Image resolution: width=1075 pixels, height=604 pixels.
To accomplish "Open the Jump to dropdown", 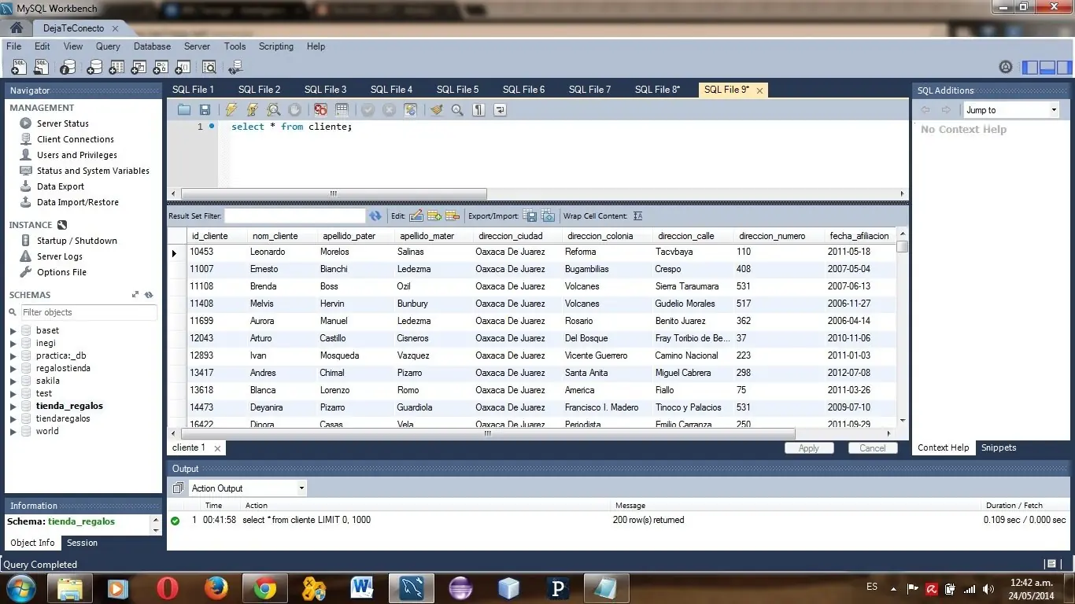I will tap(1010, 109).
